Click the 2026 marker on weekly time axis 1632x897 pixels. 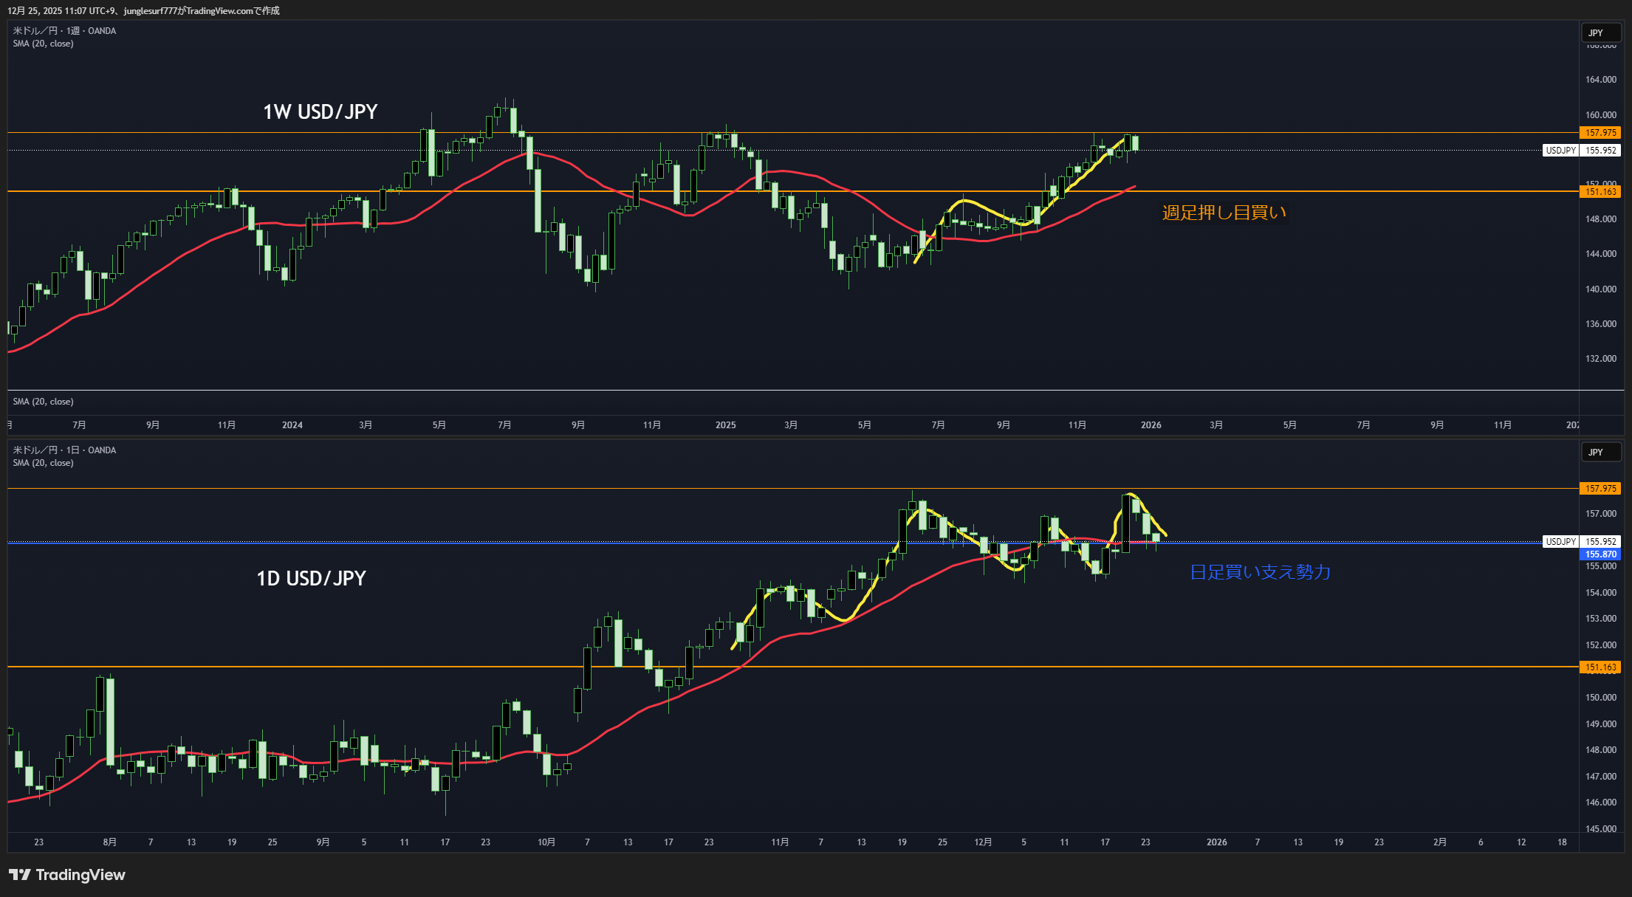[x=1151, y=425]
